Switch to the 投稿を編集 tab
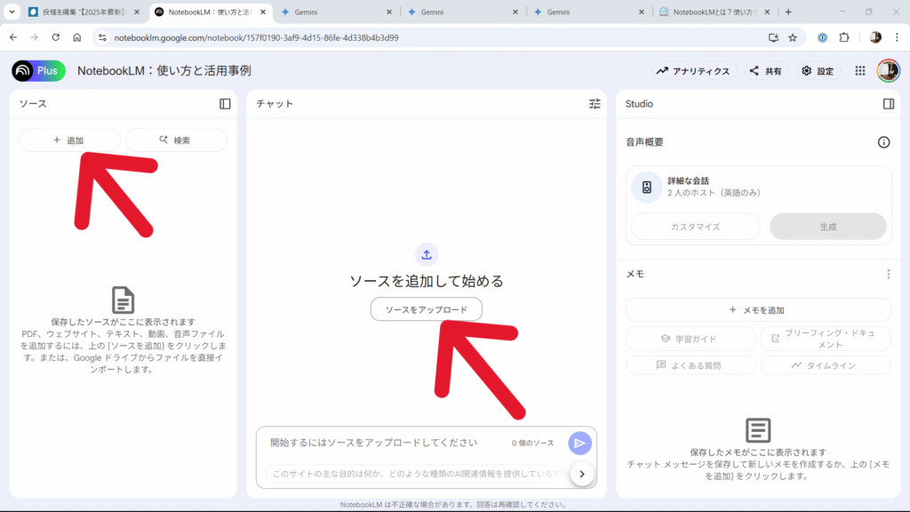This screenshot has height=512, width=910. [84, 12]
